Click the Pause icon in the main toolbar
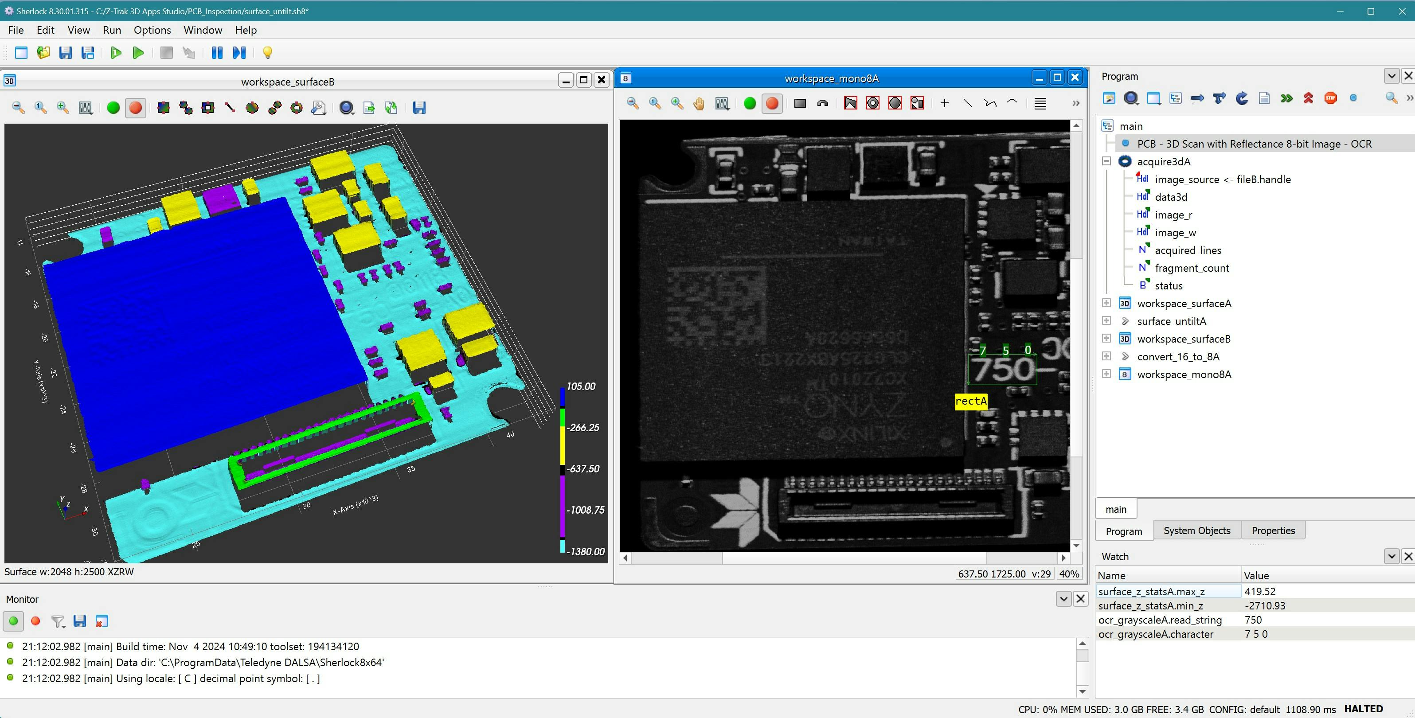This screenshot has height=718, width=1415. coord(217,53)
